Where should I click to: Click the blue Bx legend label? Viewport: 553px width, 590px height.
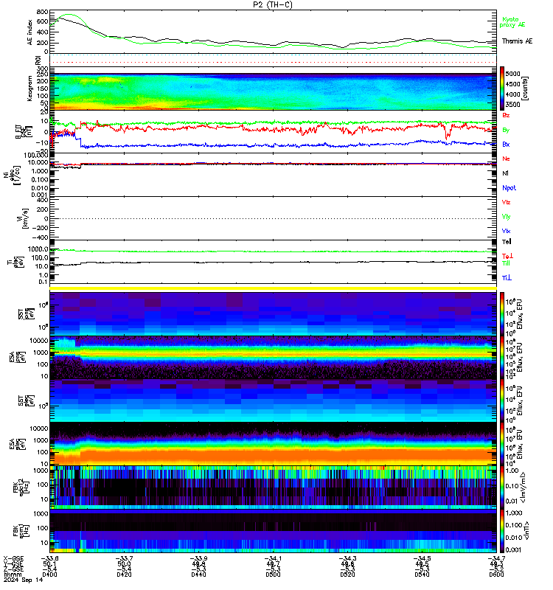tap(506, 144)
